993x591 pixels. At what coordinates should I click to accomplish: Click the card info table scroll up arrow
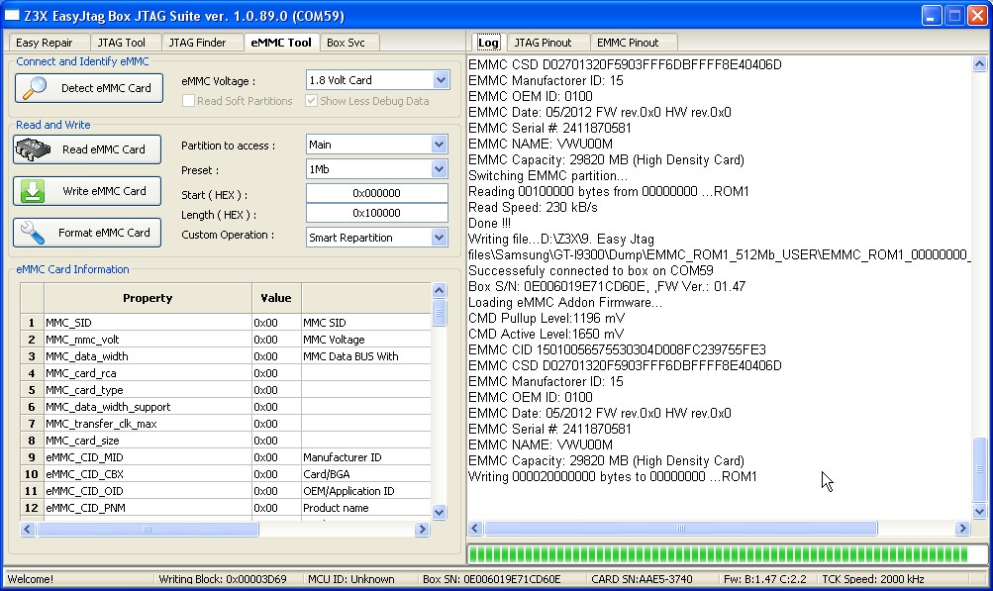439,291
